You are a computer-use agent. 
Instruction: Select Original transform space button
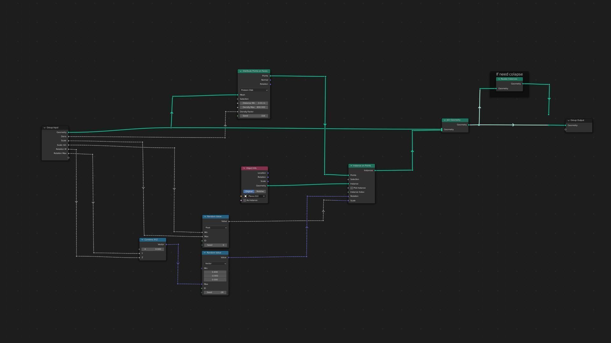coord(249,192)
